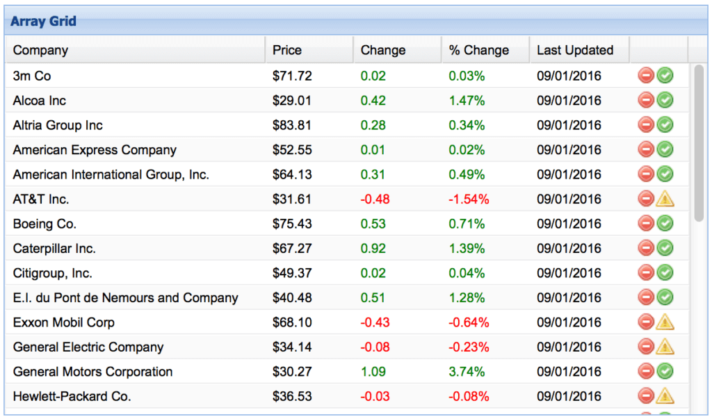Image resolution: width=712 pixels, height=419 pixels.
Task: Click the green check icon for 3m Co
Action: [665, 75]
